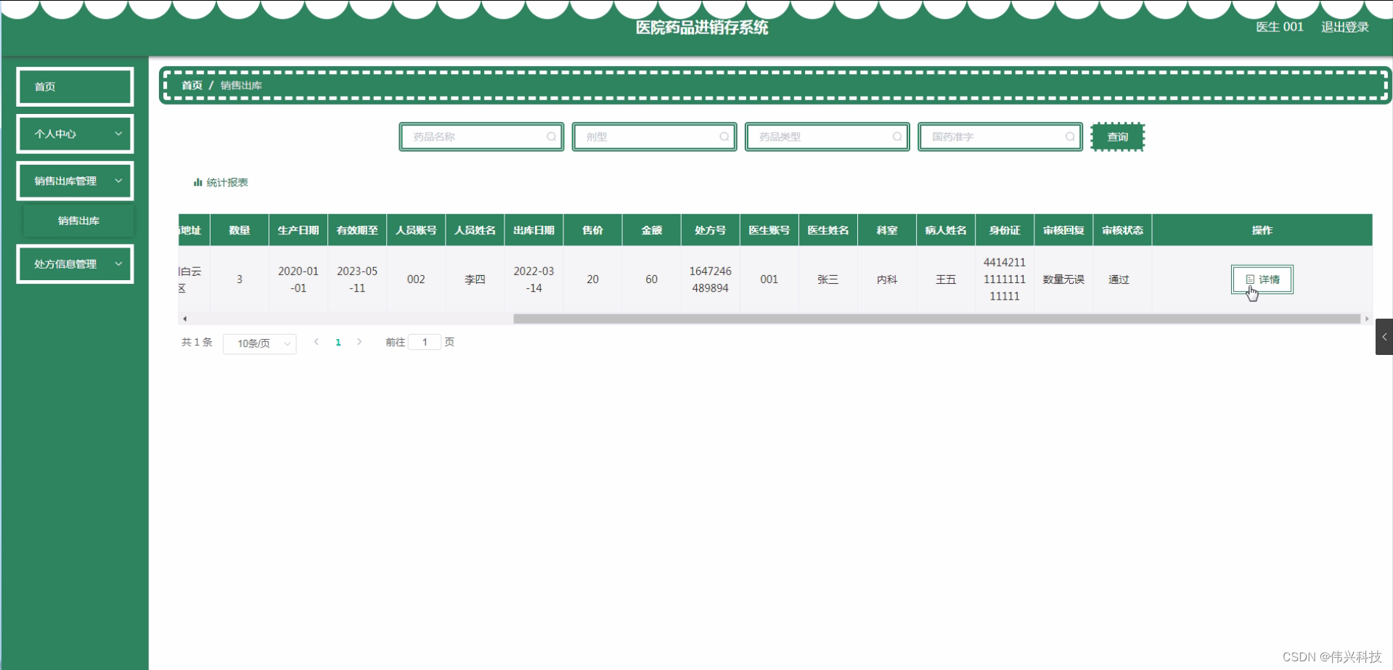Open record details via 详情 button
The height and width of the screenshot is (670, 1393).
tap(1262, 279)
